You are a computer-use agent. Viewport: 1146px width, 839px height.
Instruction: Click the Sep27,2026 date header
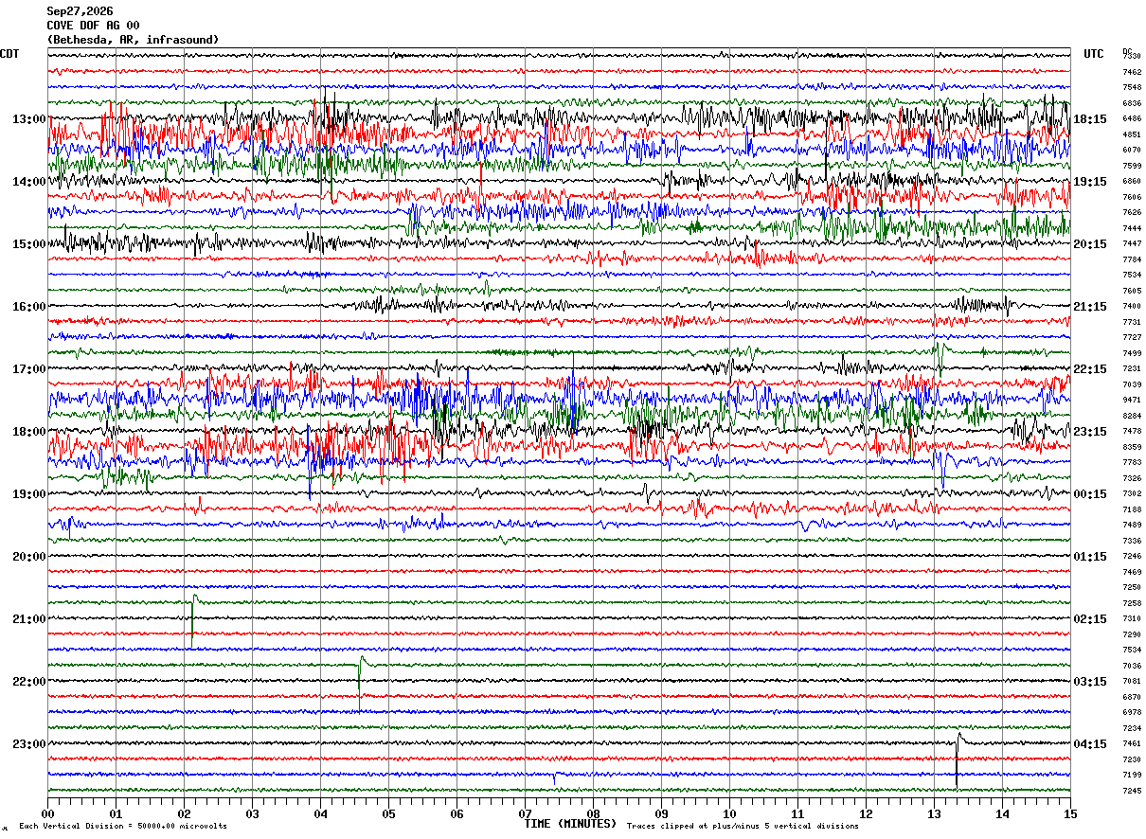80,11
